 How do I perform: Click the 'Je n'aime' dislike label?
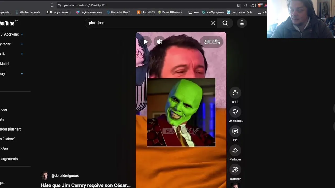[x=236, y=121]
